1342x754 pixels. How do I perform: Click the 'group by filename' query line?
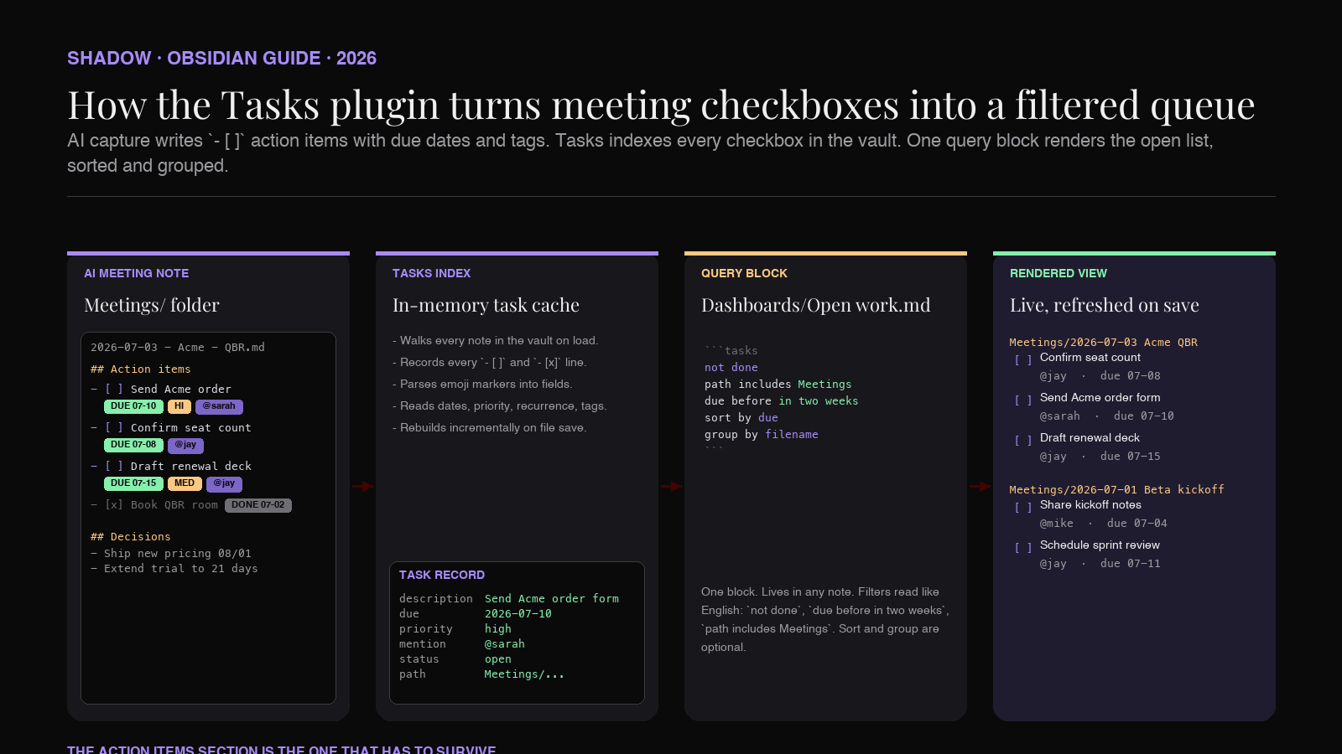click(762, 434)
